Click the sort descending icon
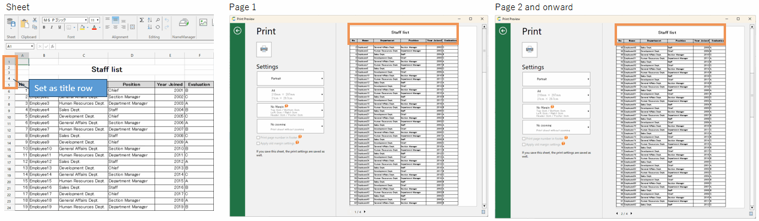759x221 pixels. [x=150, y=27]
